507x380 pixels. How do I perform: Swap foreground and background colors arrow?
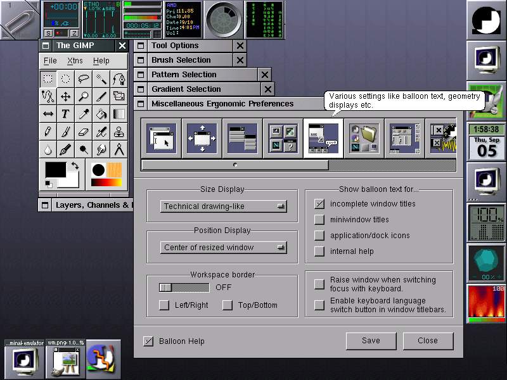(75, 166)
